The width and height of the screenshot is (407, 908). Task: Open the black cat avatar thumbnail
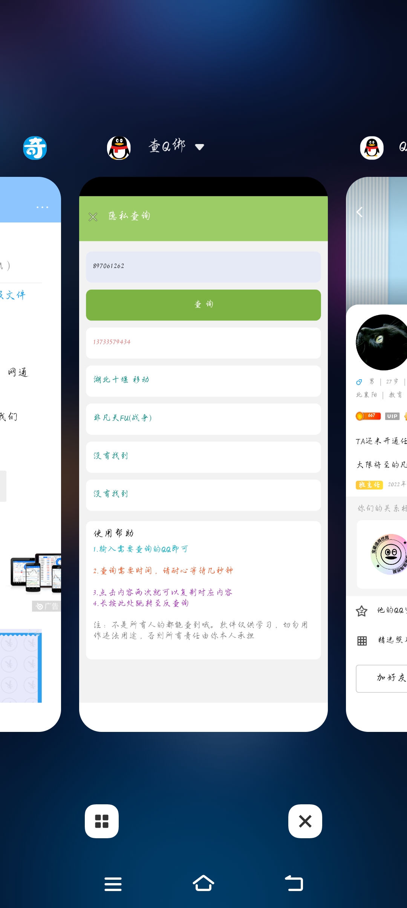[381, 342]
